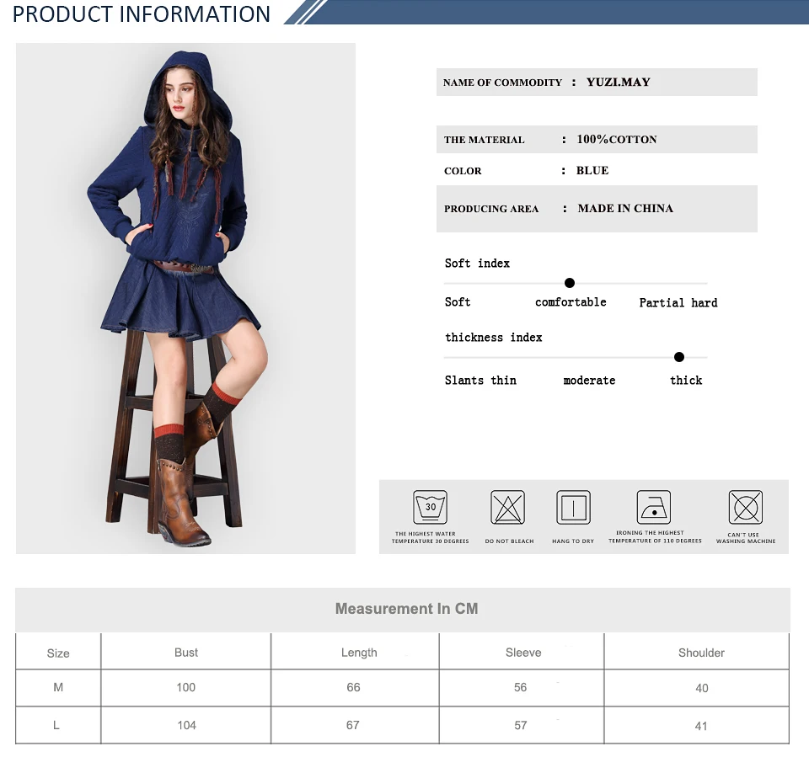The width and height of the screenshot is (809, 773).
Task: Click the 100%COTTON material text
Action: (x=617, y=139)
